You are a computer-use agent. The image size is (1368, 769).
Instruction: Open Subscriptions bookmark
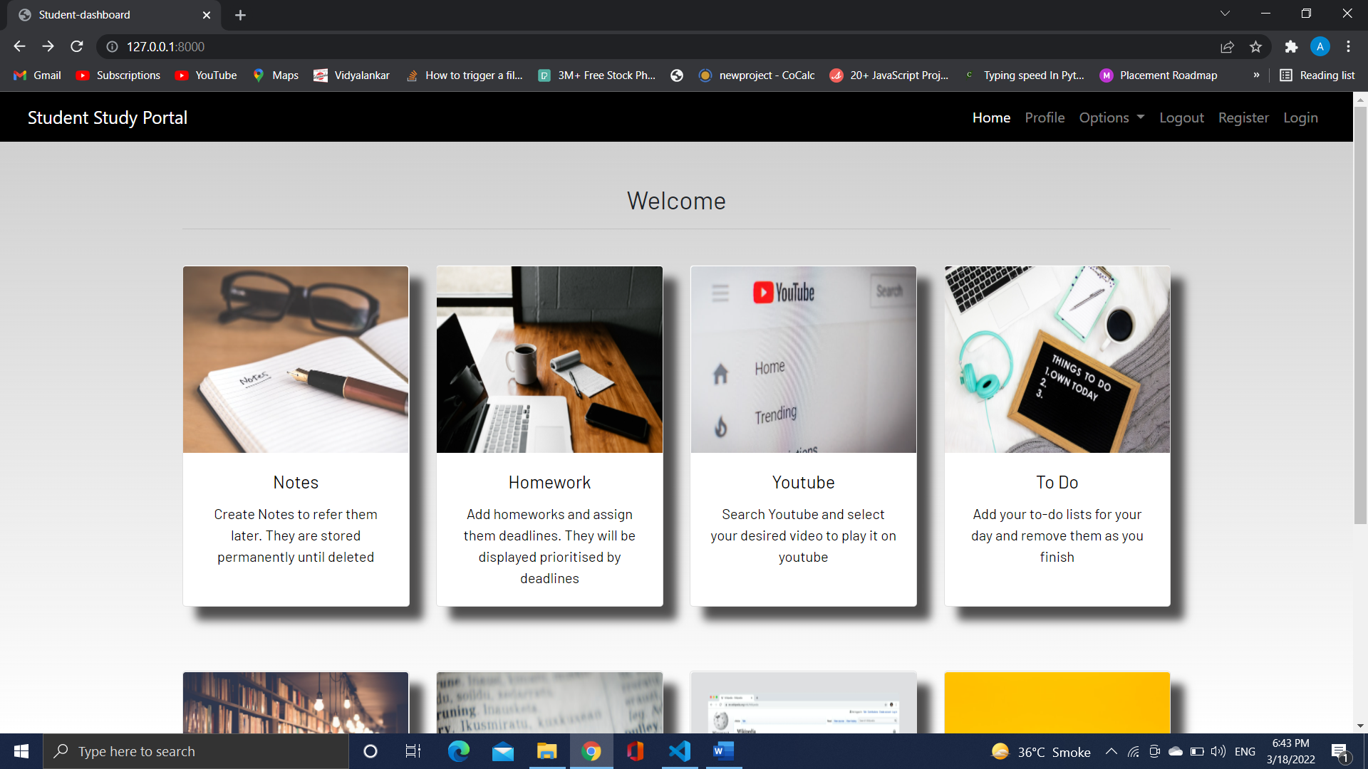tap(118, 75)
